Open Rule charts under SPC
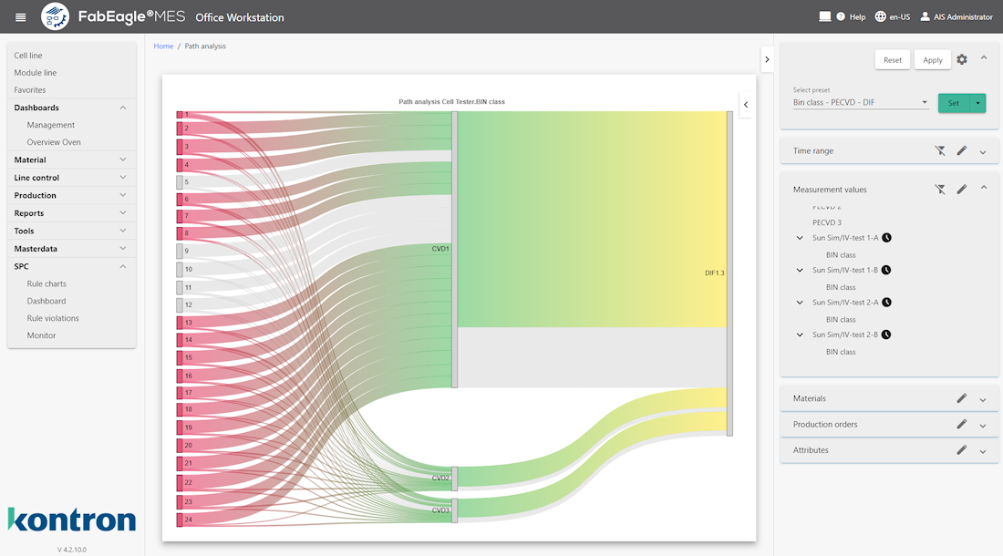This screenshot has width=1003, height=556. point(47,284)
